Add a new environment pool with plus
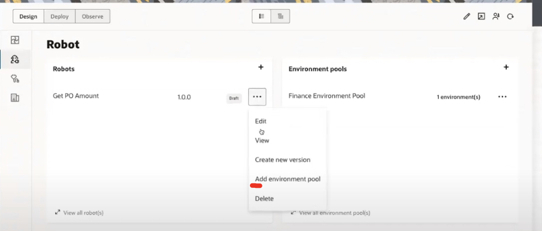The width and height of the screenshot is (542, 231). pyautogui.click(x=506, y=68)
